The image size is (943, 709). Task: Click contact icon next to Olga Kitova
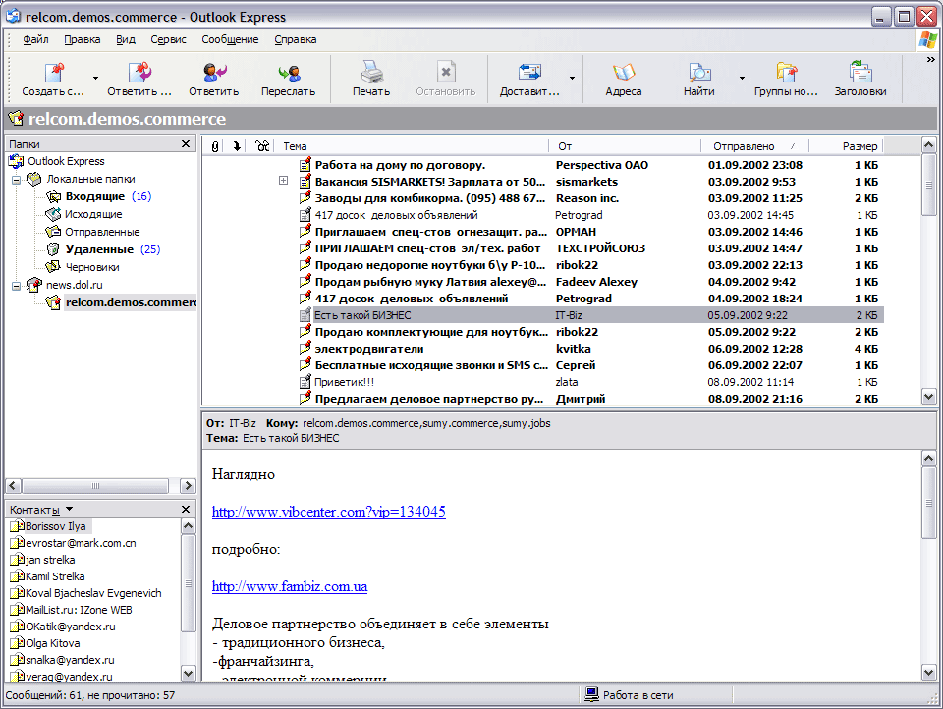(17, 643)
